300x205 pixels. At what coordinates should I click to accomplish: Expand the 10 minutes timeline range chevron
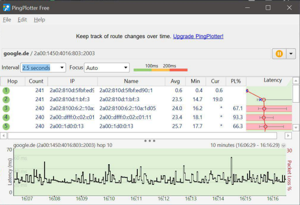pos(284,146)
